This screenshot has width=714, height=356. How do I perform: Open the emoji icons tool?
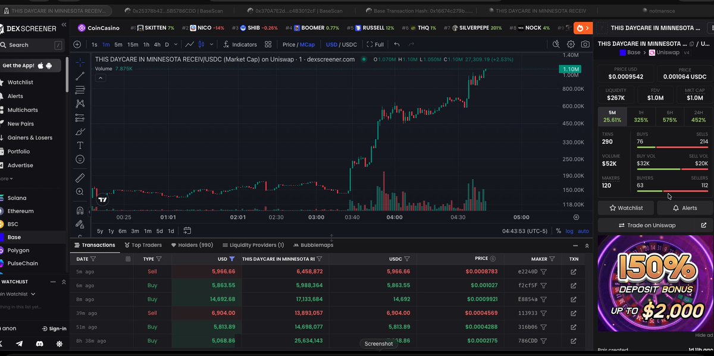tap(80, 159)
